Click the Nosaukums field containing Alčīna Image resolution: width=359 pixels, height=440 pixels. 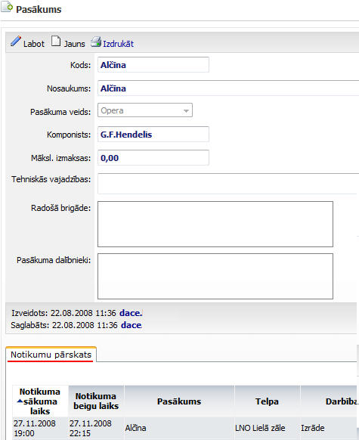[x=228, y=88]
